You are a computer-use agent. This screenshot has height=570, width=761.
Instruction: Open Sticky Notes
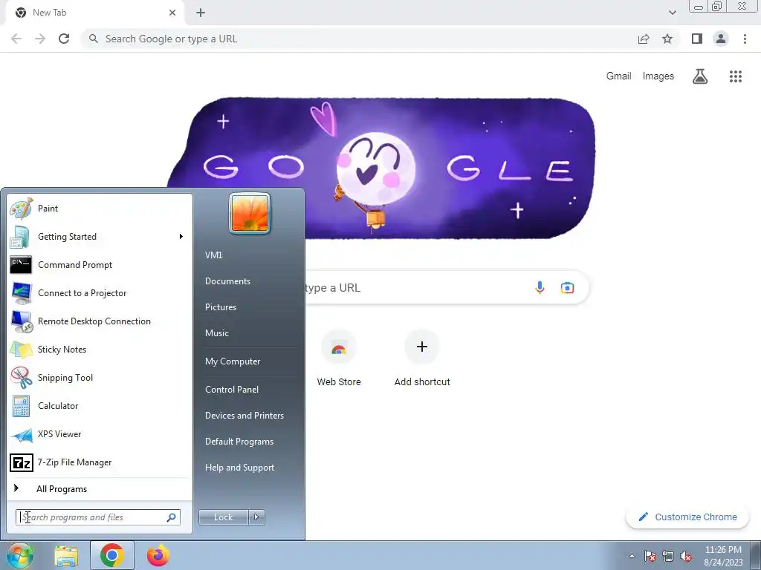tap(100, 350)
